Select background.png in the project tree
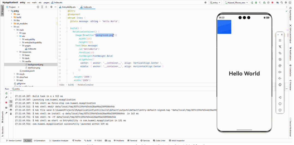The width and height of the screenshot is (294, 145). (35, 64)
